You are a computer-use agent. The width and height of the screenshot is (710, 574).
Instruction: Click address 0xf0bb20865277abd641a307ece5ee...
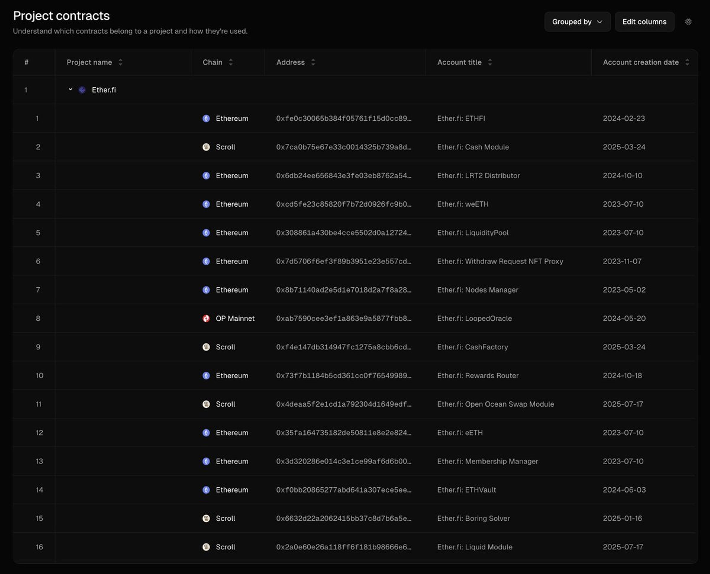coord(344,490)
